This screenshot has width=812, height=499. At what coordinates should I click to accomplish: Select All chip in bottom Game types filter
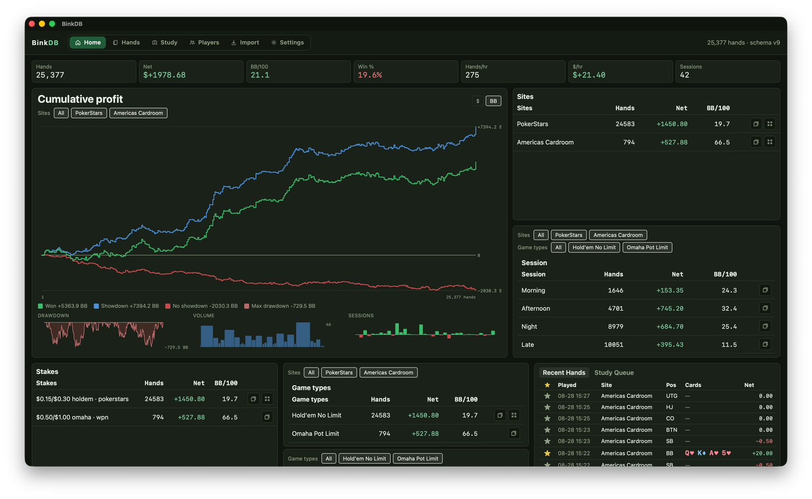pos(329,459)
